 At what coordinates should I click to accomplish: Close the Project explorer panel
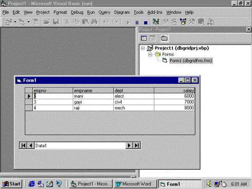click(249, 30)
